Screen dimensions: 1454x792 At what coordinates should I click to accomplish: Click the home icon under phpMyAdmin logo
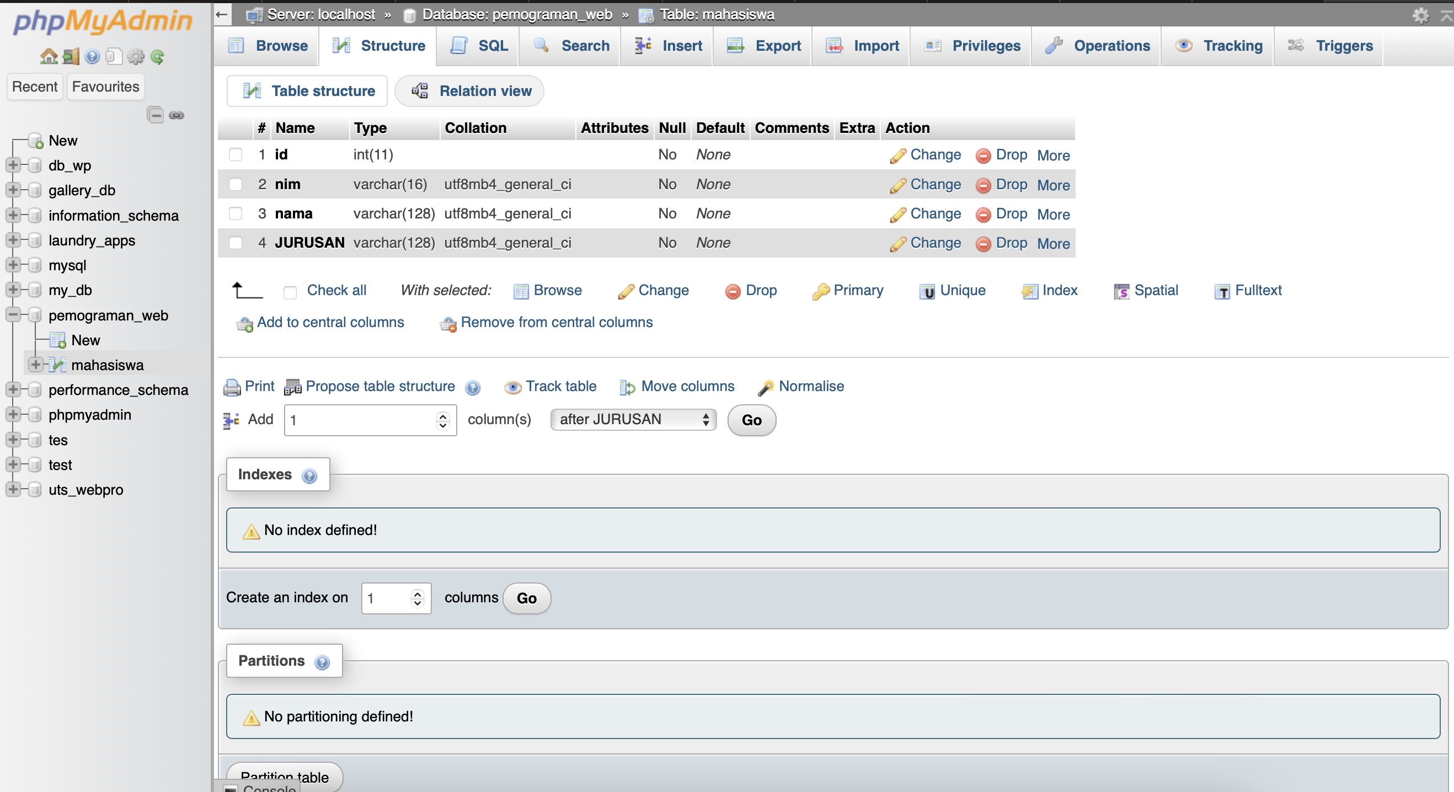point(49,56)
